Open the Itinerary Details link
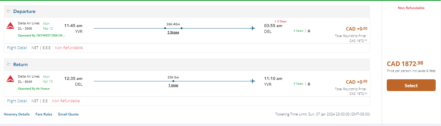Image resolution: width=441 pixels, height=126 pixels. [x=17, y=114]
